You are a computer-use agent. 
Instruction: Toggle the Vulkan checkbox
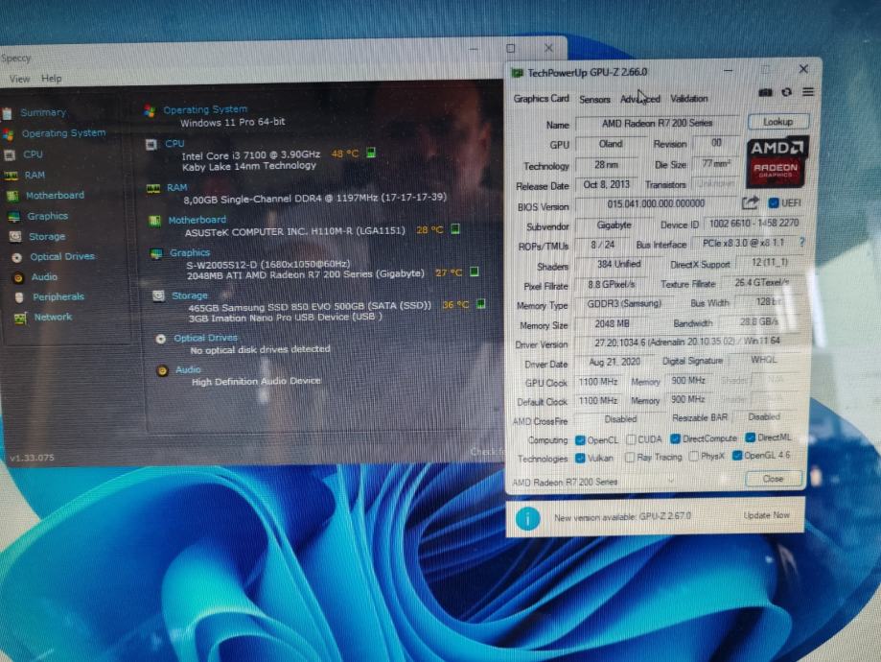(x=580, y=458)
